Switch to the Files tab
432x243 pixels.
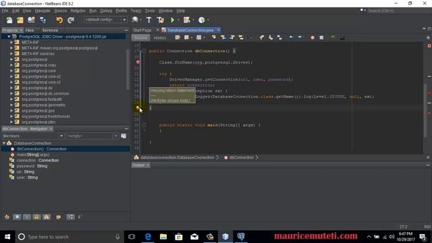point(30,30)
